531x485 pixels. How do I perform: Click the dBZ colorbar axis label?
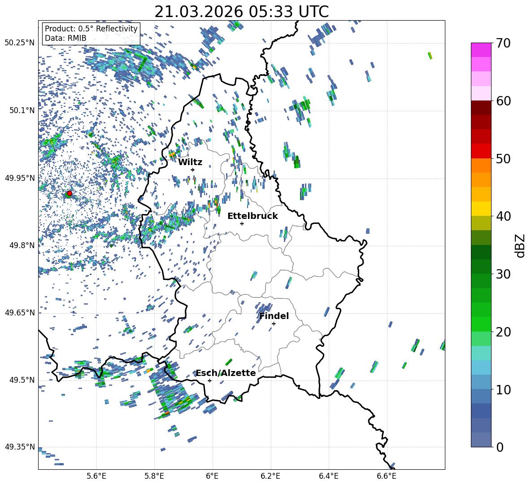click(521, 245)
